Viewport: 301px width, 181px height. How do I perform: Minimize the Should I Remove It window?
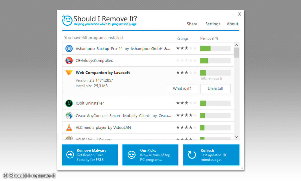coord(232,15)
